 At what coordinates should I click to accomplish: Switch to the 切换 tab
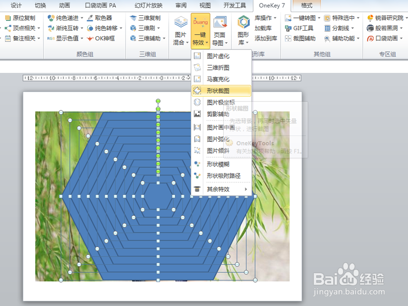pyautogui.click(x=40, y=5)
